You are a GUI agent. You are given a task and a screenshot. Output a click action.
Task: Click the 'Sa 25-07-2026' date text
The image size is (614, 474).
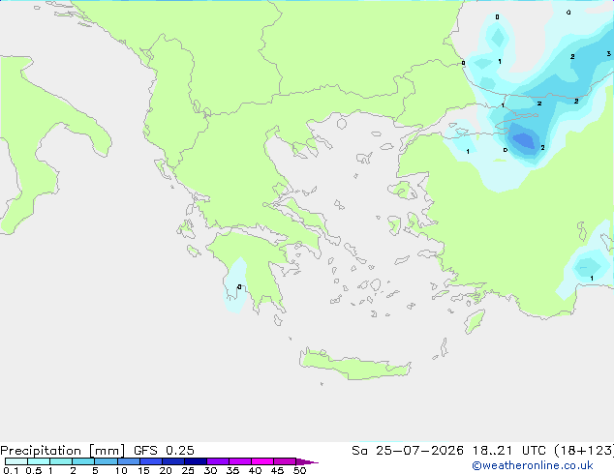click(408, 451)
